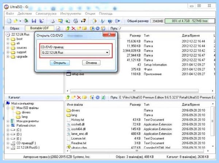This screenshot has height=163, width=219.
Task: Click the Отмена button in dialog
Action: tap(91, 63)
